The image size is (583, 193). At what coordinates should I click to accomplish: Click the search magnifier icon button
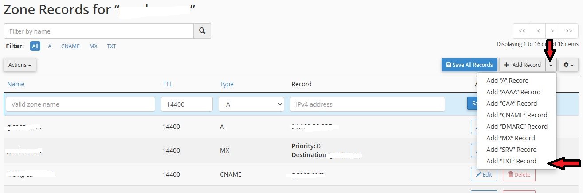[202, 31]
